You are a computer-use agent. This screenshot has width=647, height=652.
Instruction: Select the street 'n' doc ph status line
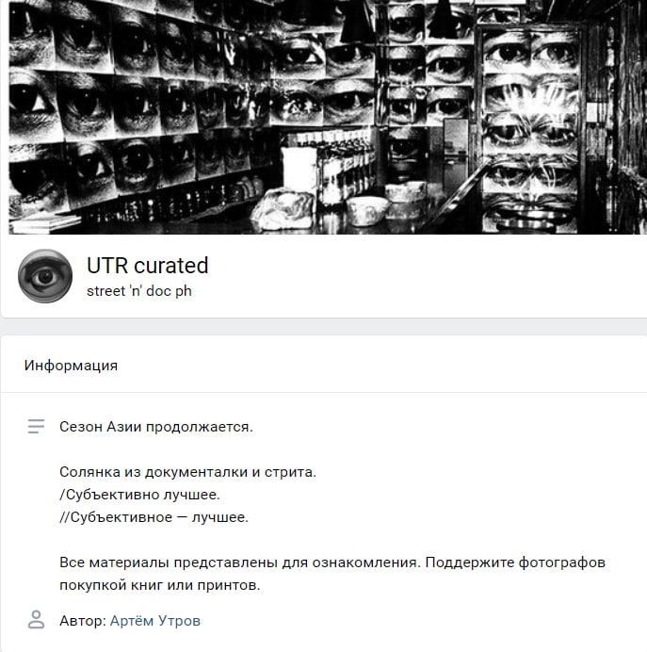(139, 291)
